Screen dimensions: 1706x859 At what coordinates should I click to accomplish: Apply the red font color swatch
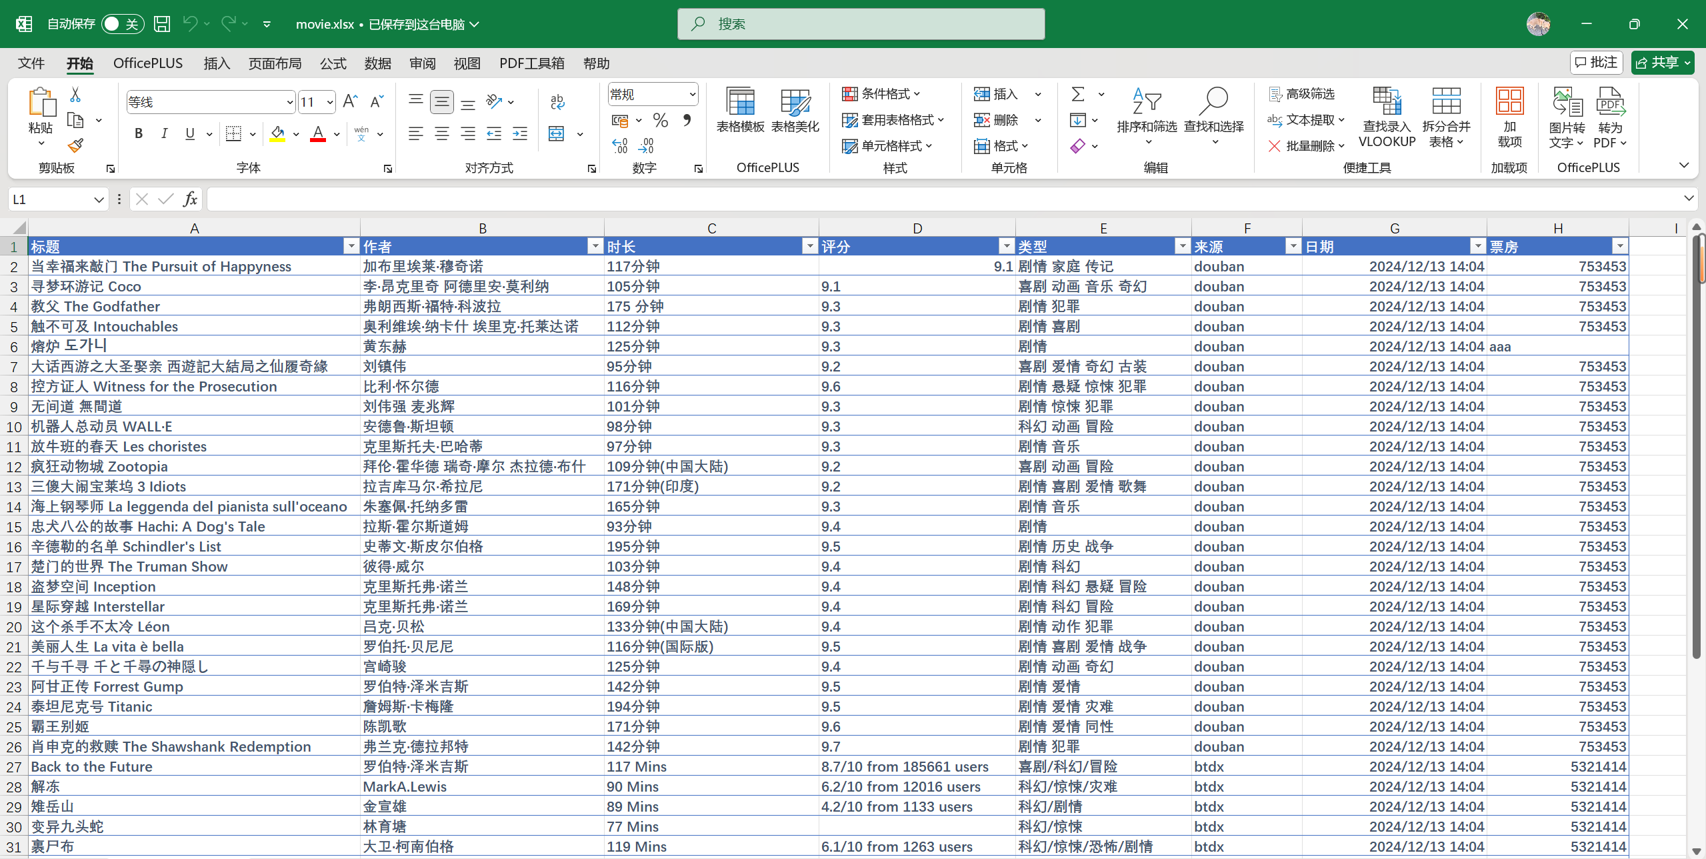click(x=318, y=133)
